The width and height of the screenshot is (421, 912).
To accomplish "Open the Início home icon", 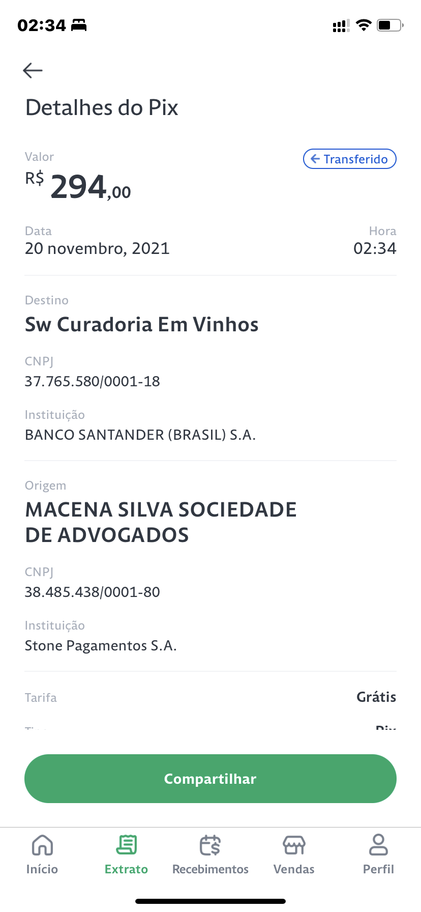I will [x=42, y=845].
